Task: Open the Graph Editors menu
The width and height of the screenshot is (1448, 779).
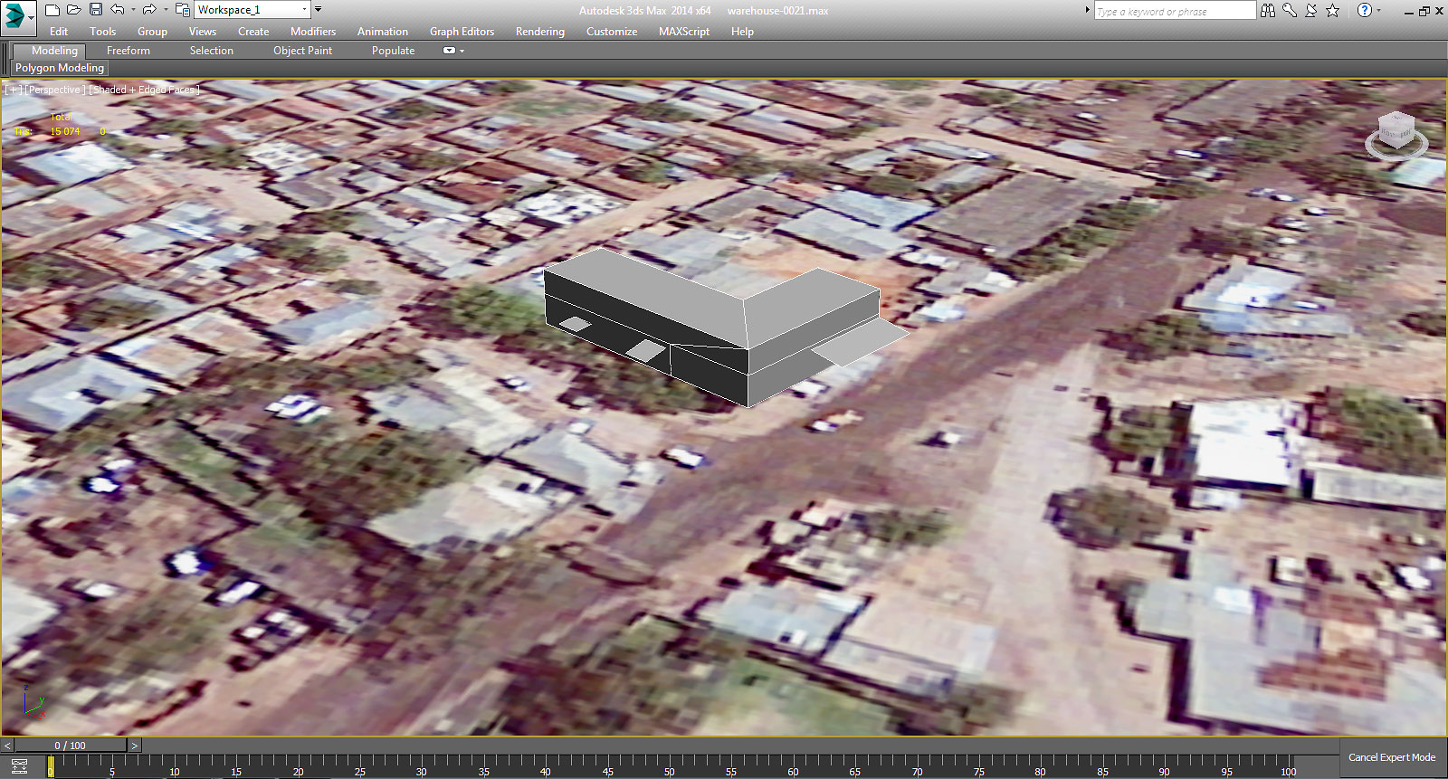Action: [462, 32]
